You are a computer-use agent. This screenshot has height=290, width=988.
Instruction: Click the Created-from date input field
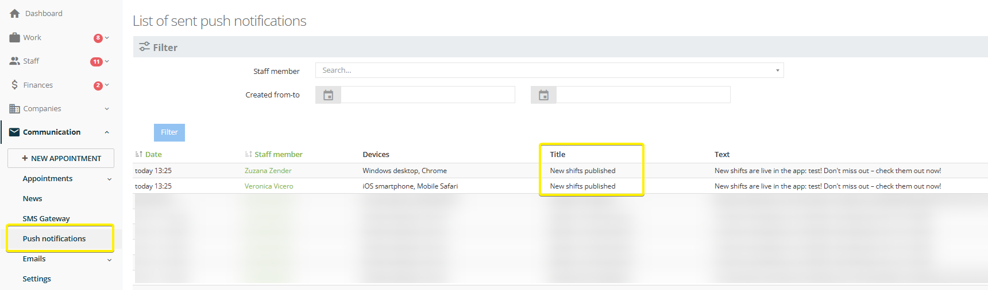pyautogui.click(x=427, y=95)
